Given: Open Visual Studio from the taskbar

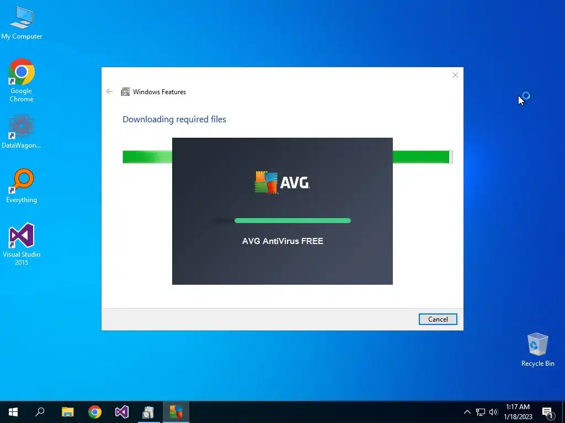Looking at the screenshot, I should point(122,412).
